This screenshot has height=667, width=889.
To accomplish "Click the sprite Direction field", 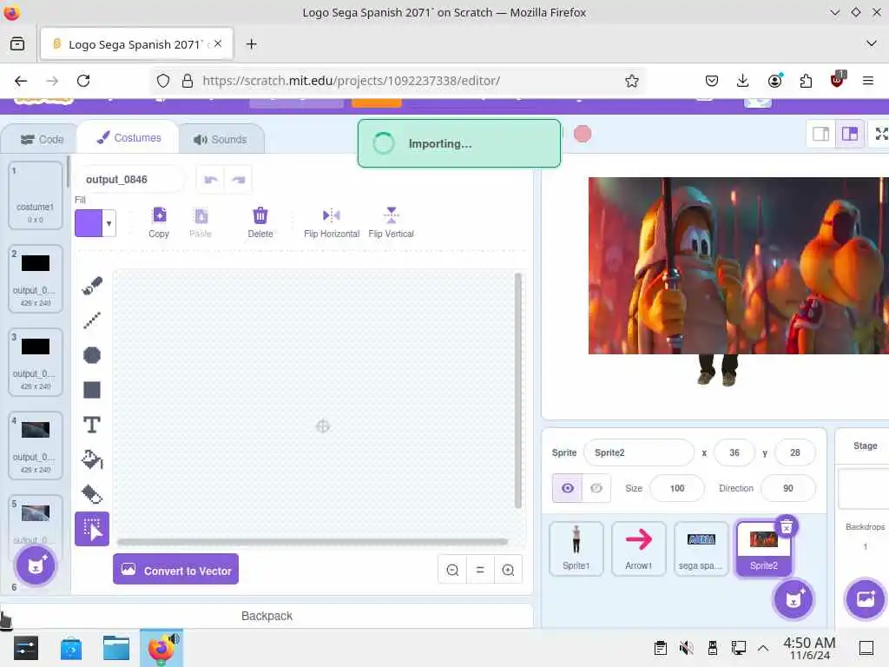I will click(x=788, y=488).
